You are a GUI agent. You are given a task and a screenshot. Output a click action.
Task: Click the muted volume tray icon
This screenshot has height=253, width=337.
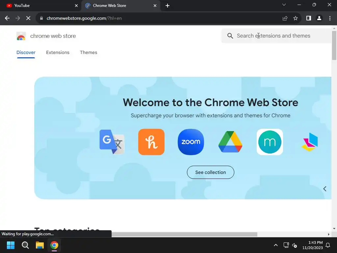coord(295,245)
